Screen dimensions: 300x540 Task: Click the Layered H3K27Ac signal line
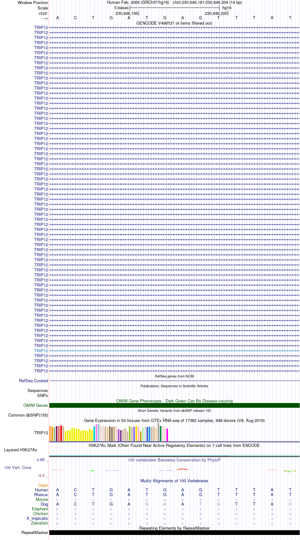pyautogui.click(x=174, y=456)
